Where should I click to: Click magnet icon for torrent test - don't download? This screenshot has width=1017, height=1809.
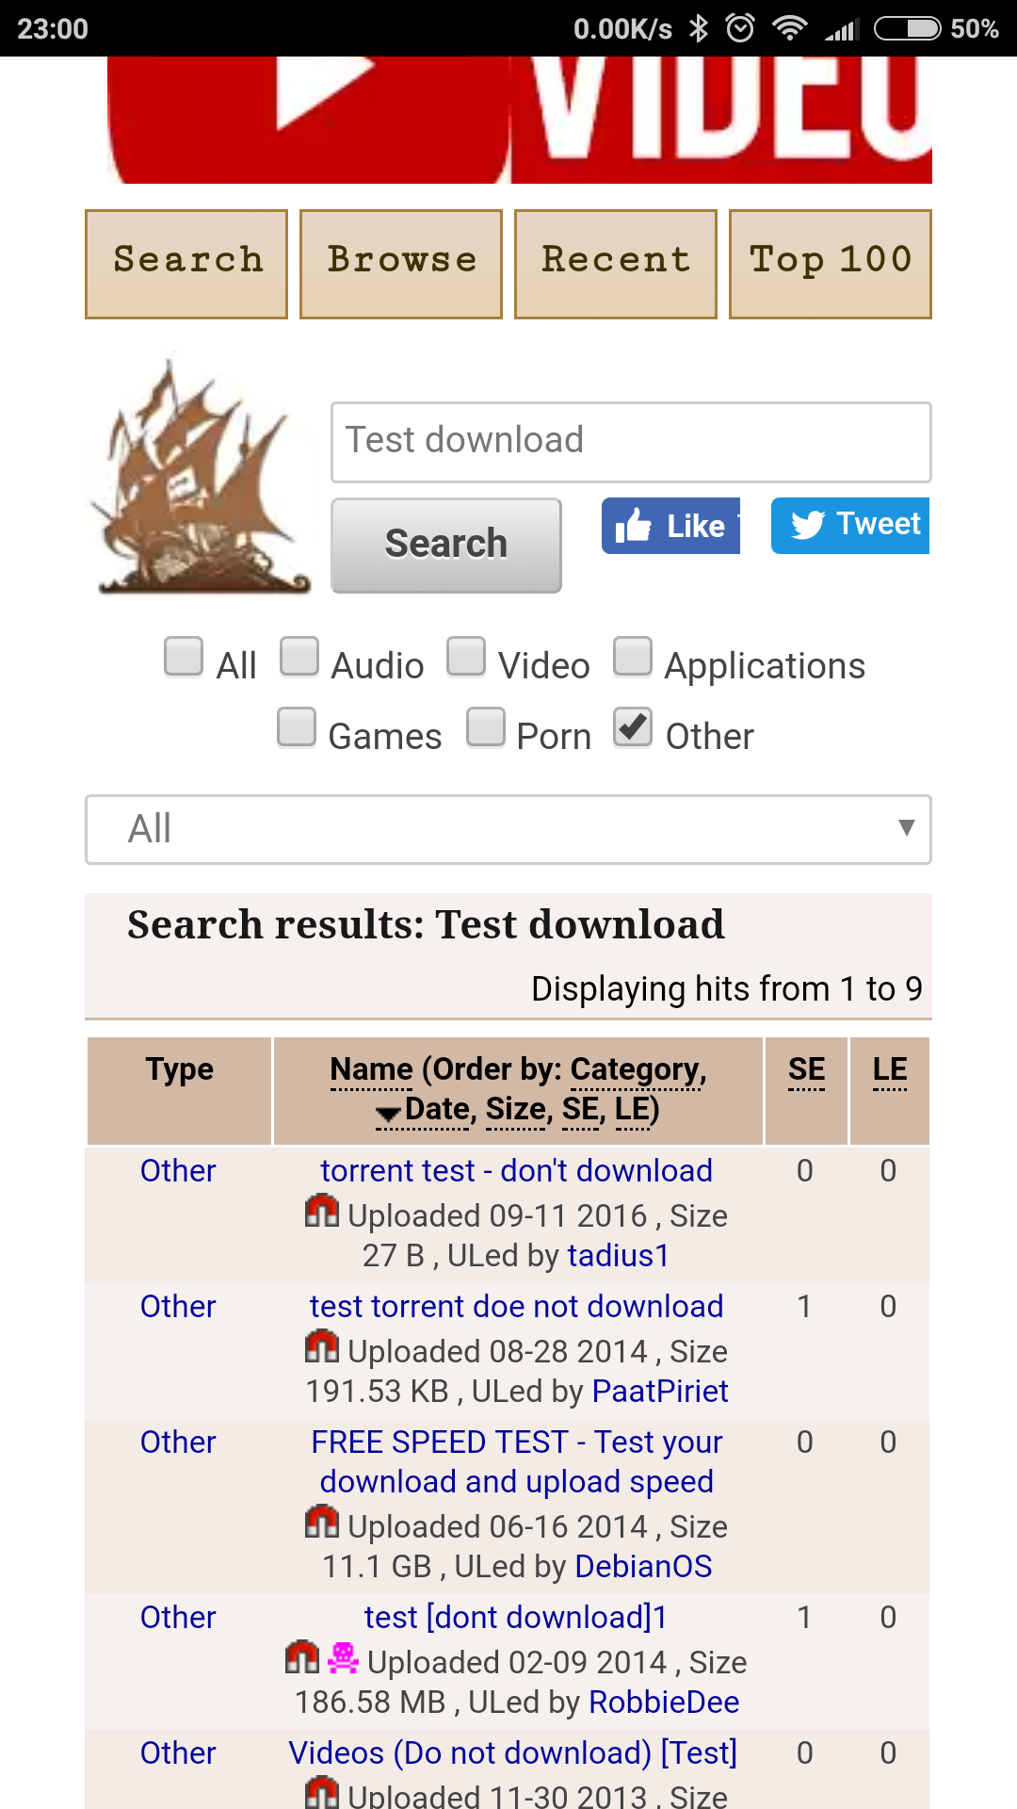pos(322,1211)
